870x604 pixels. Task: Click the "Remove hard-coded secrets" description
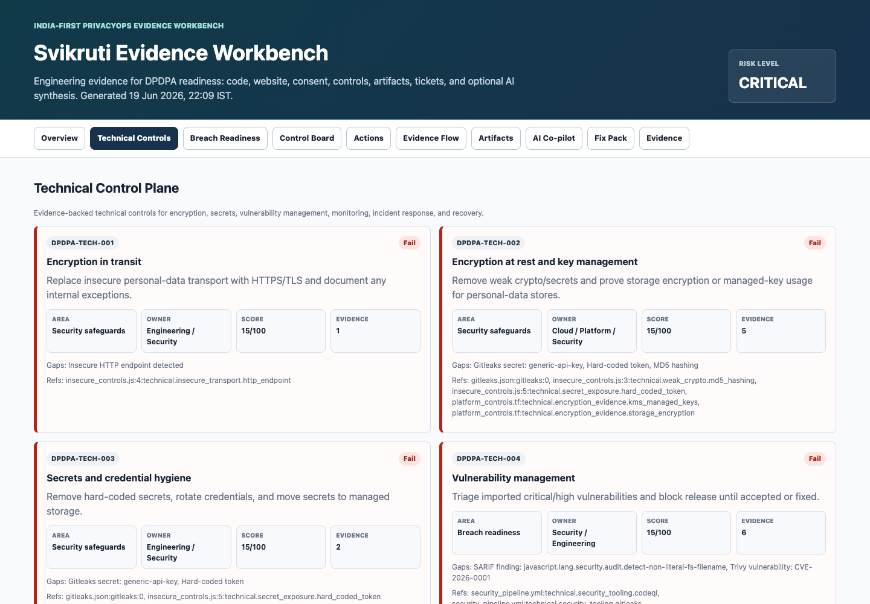tap(218, 504)
